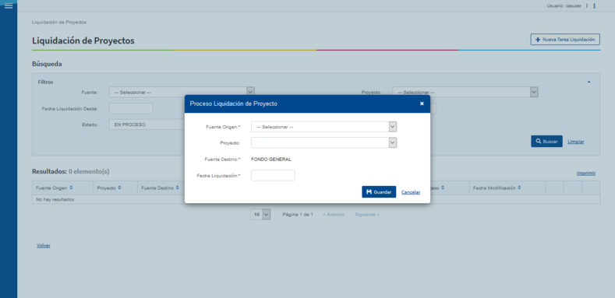Viewport: 615px width, 298px height.
Task: Collapse the Filtros panel arrow
Action: click(x=588, y=82)
